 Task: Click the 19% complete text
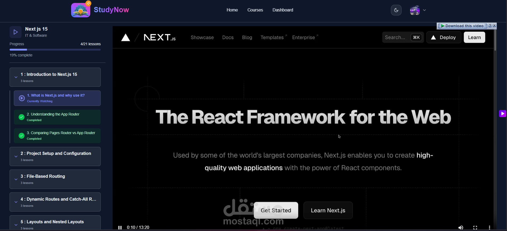[21, 55]
